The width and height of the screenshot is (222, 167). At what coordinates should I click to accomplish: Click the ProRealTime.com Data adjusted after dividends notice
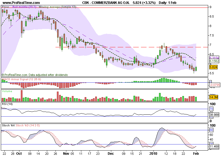click(x=35, y=75)
